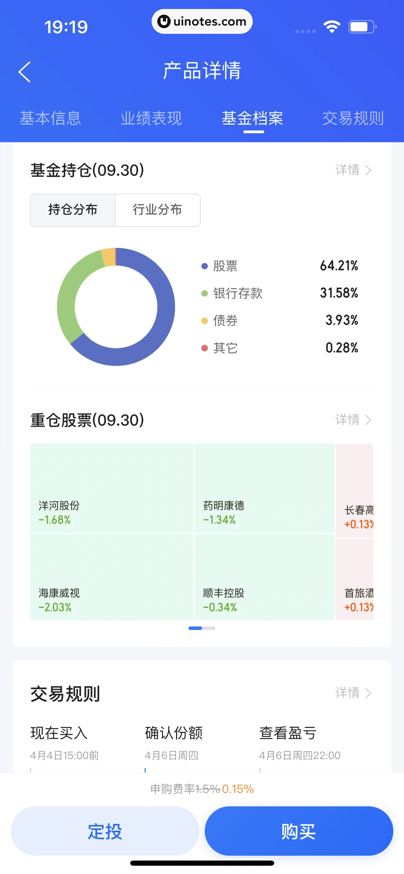Screen dimensions: 404x874
Task: Tap the 洋河股份 stock tile
Action: [112, 488]
